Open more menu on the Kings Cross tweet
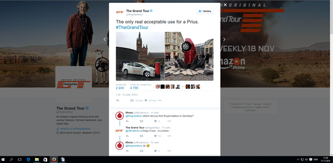The width and height of the screenshot is (333, 163). tap(169, 136)
